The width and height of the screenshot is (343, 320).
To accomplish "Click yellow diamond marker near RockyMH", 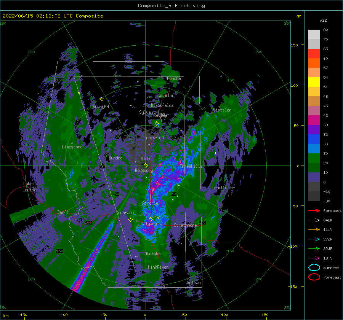I will coord(102,99).
